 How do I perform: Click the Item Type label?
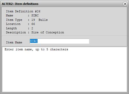tap(14, 20)
